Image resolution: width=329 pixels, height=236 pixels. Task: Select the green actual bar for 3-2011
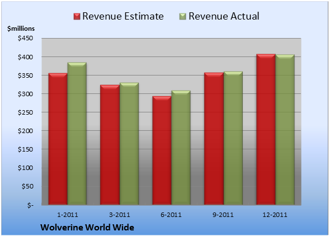(x=129, y=144)
